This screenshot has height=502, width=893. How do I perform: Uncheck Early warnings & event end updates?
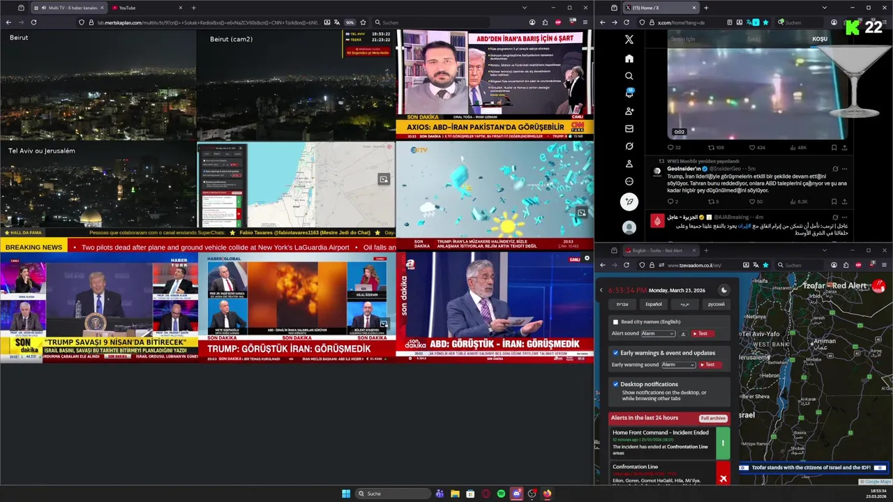(x=615, y=353)
